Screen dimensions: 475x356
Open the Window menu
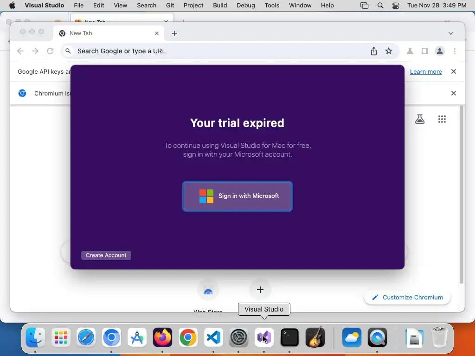point(300,6)
